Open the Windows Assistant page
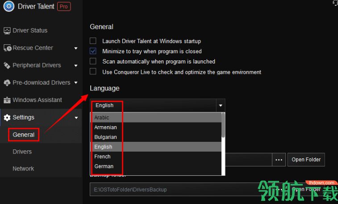 (38, 100)
